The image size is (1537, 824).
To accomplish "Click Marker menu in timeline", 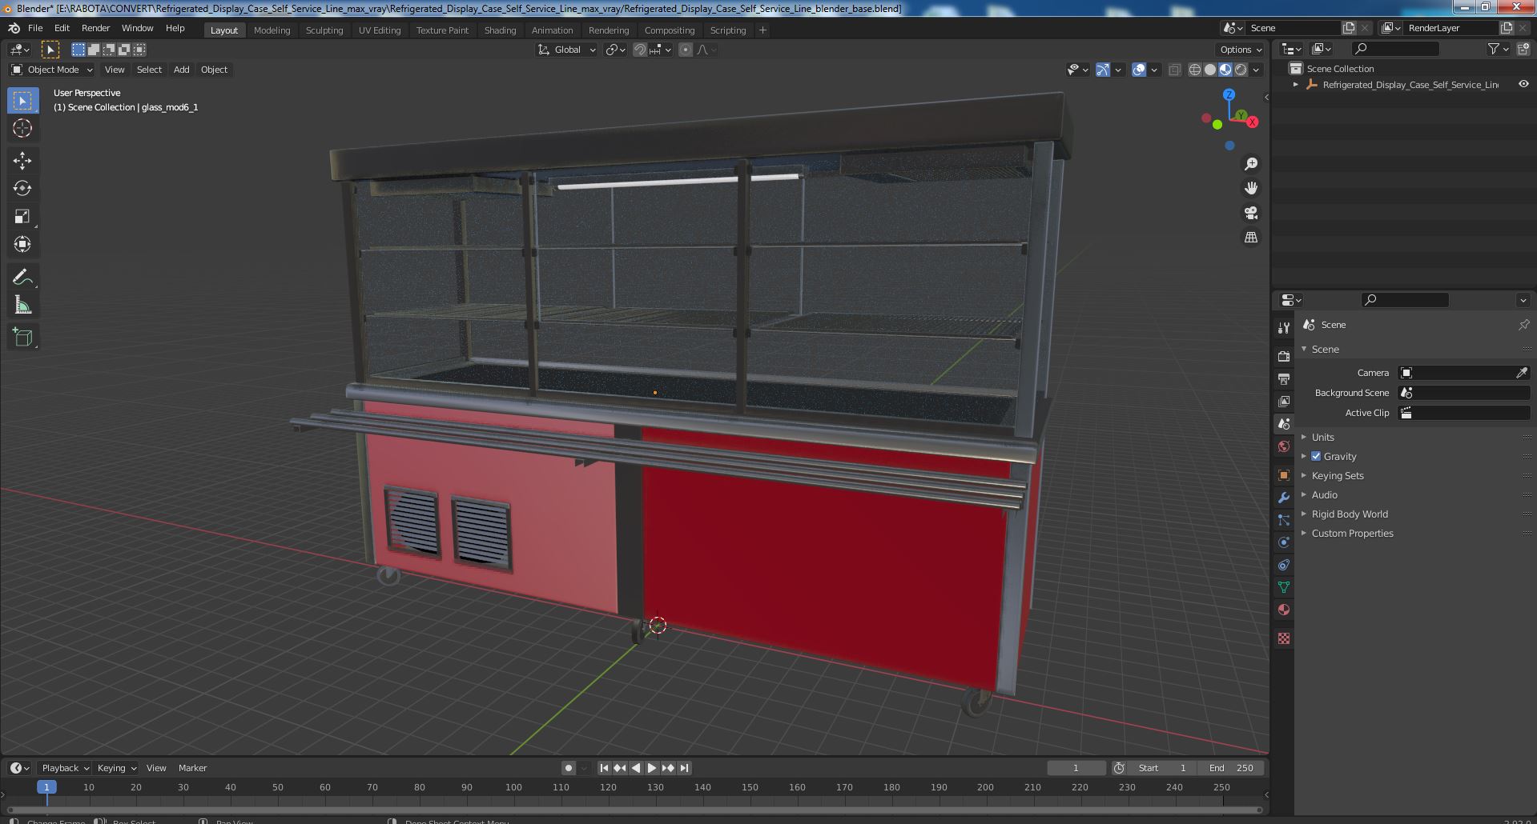I will (192, 768).
